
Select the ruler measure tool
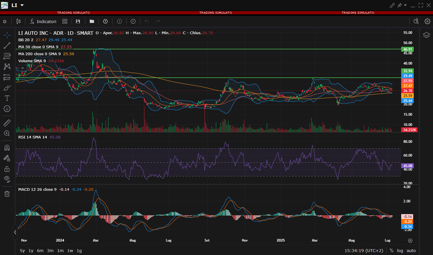(x=7, y=123)
